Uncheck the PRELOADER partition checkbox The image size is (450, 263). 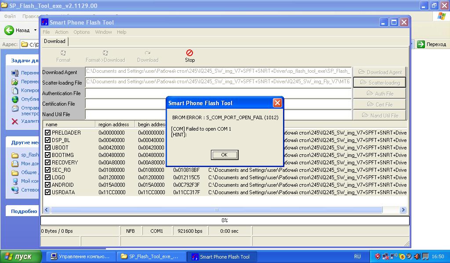(48, 133)
